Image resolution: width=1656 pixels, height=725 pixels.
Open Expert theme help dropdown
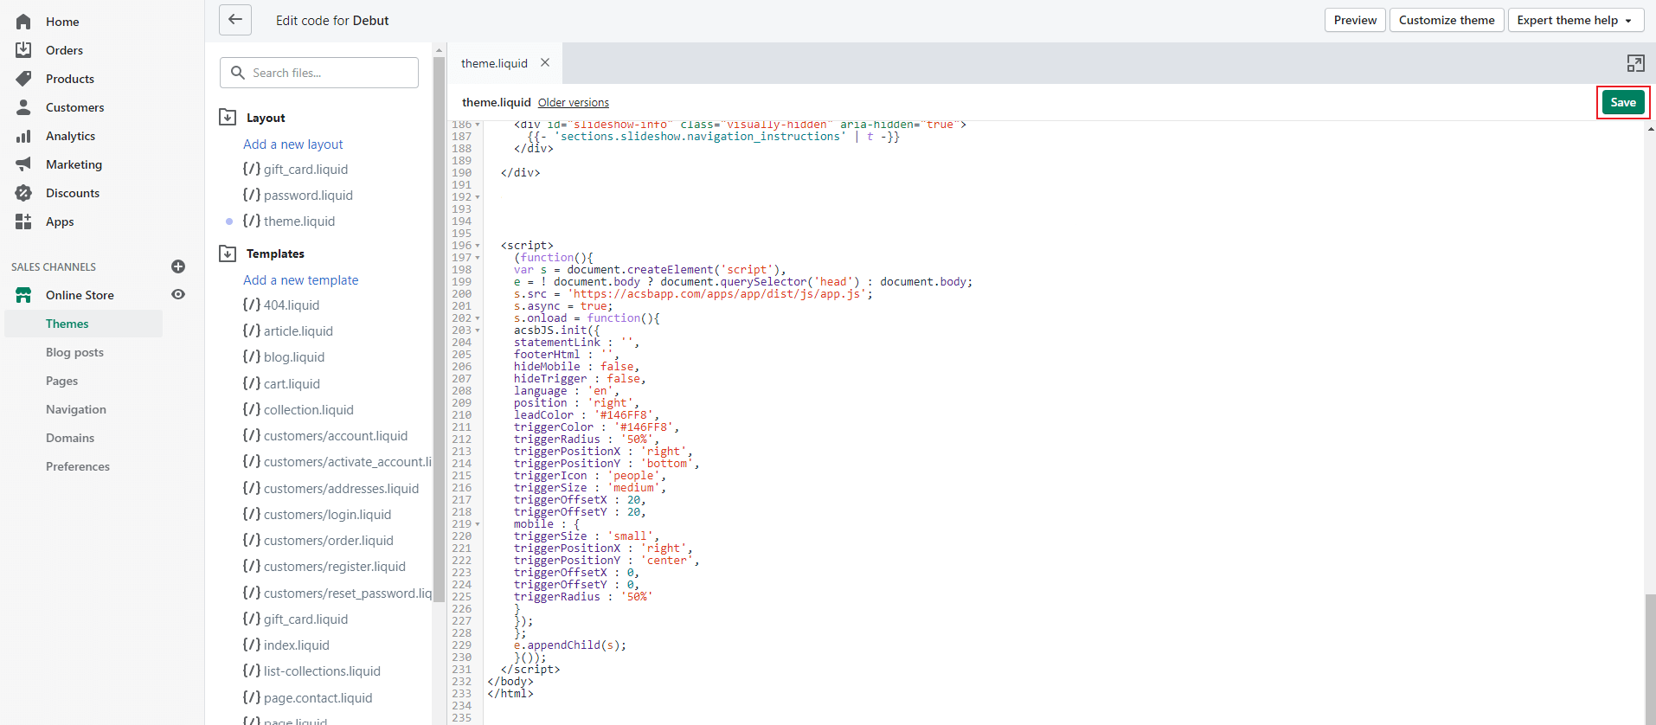pos(1576,20)
